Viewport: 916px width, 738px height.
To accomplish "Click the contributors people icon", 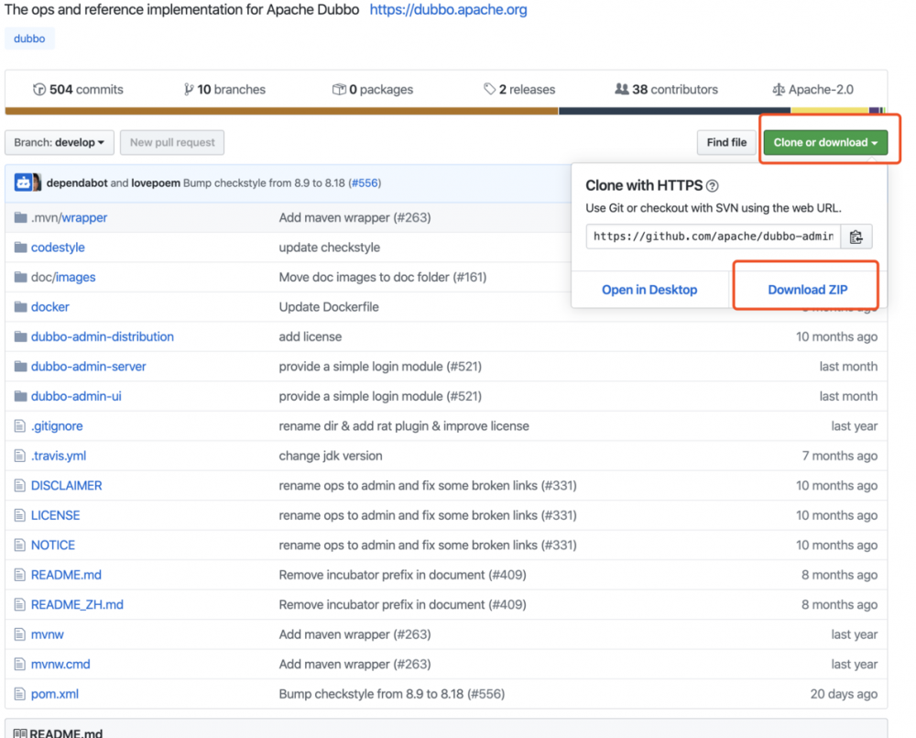I will click(622, 90).
